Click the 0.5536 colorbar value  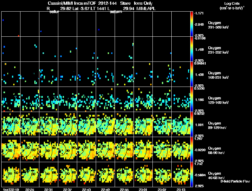click(199, 88)
